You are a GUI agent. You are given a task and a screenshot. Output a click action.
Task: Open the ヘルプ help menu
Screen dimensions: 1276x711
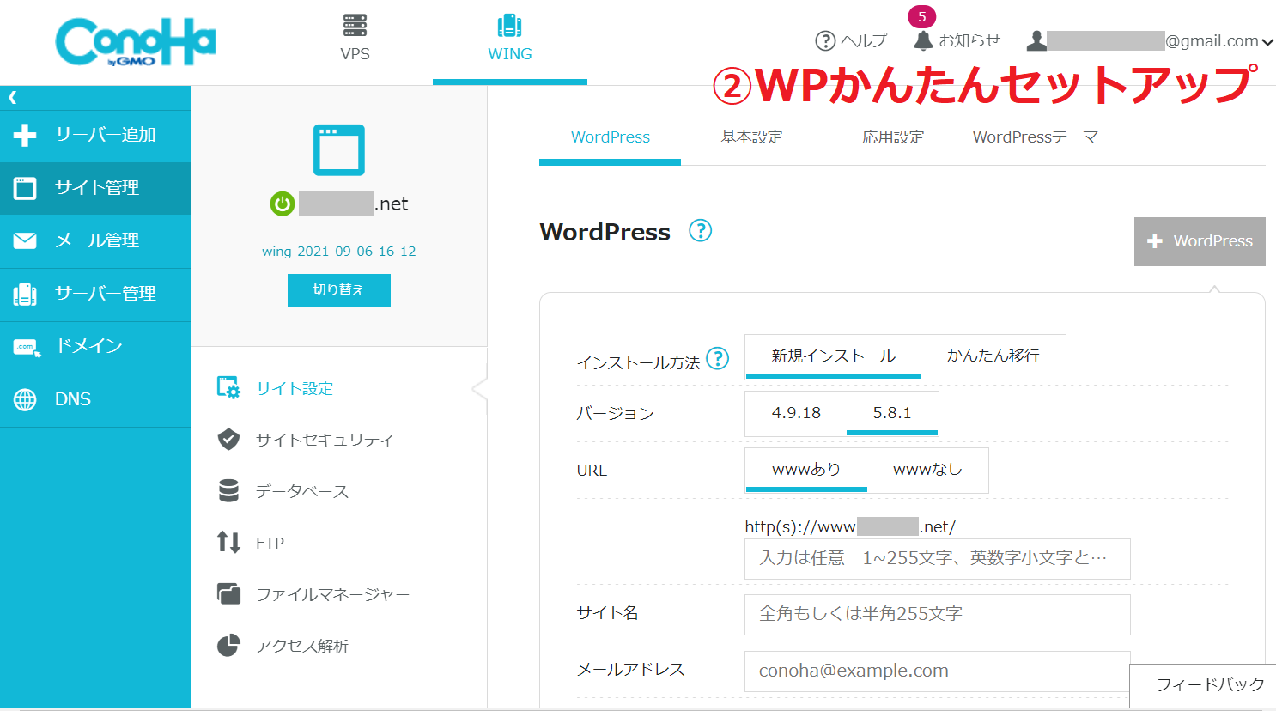click(x=850, y=40)
